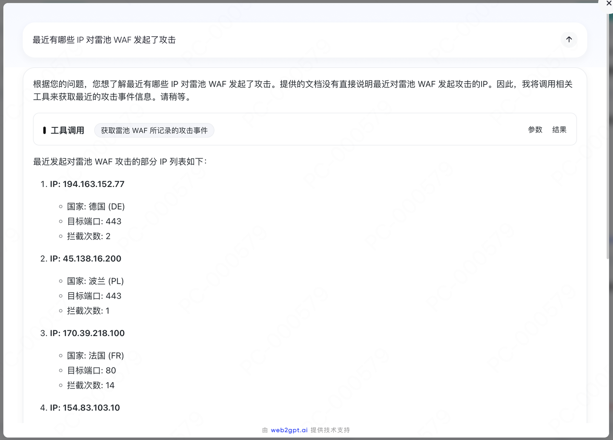
Task: Click 最近发起对雷池 WAF 攻击的部分 IP 列表如下 text
Action: pos(120,162)
